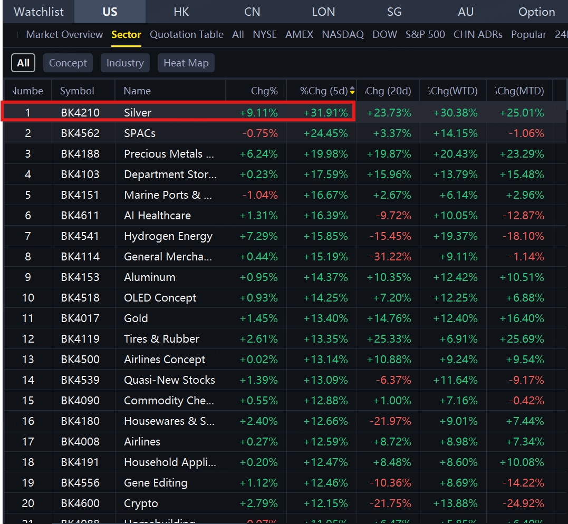Open the Heat Map view

click(186, 63)
